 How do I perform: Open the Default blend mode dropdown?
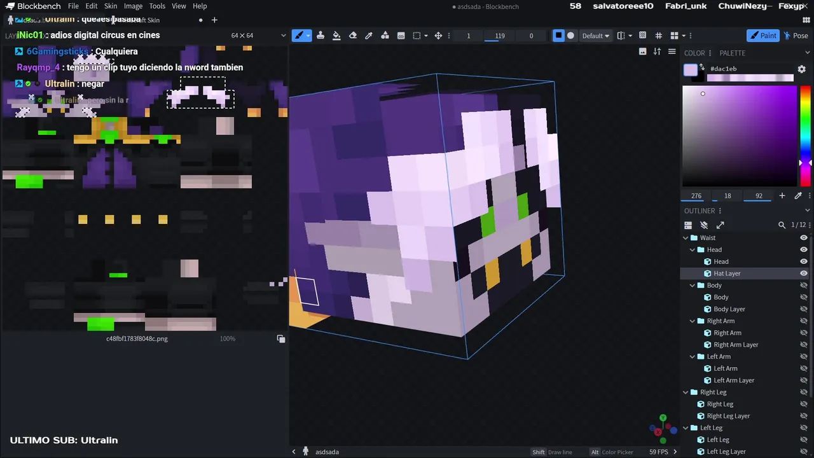pos(596,36)
